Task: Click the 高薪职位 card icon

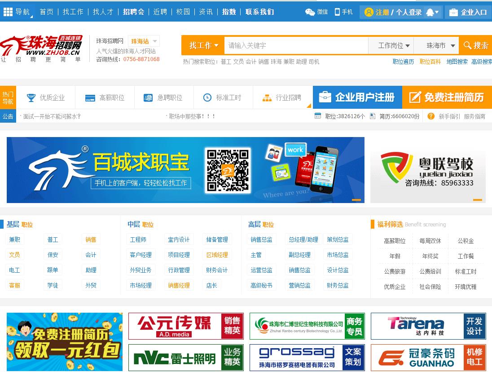Action: pos(90,98)
